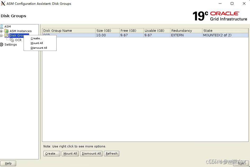This screenshot has height=167, width=250.
Task: Click the EXTERN redundancy cell
Action: 186,35
